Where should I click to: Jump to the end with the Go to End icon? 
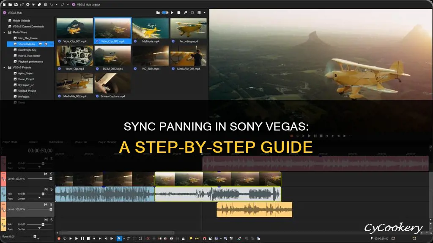pyautogui.click(x=100, y=239)
